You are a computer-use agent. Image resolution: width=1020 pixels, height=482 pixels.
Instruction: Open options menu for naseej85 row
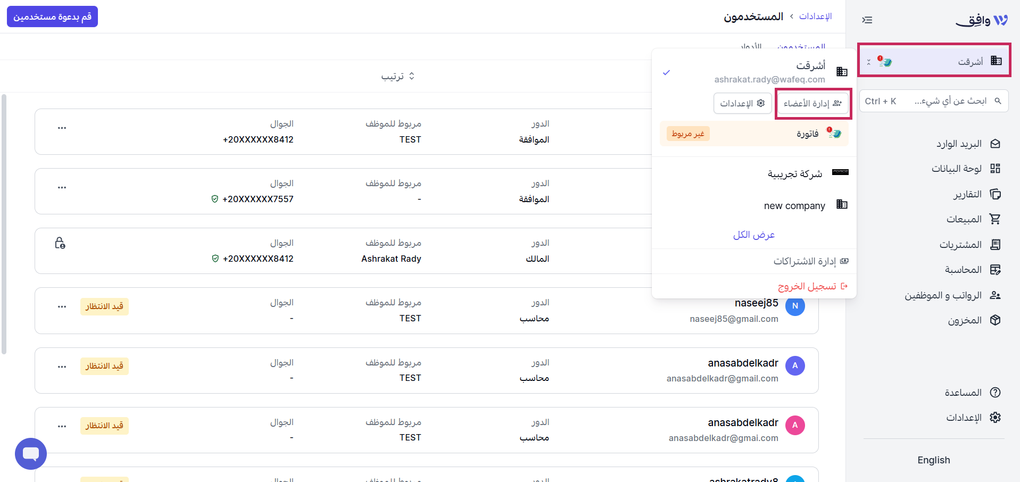coord(62,306)
